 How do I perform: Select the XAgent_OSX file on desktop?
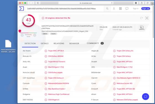[x=8, y=46]
